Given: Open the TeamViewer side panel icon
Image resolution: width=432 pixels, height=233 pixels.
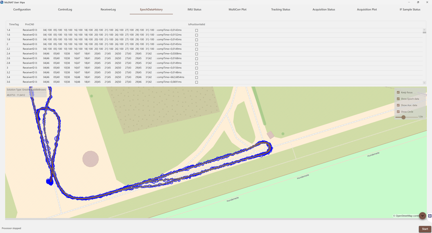Looking at the screenshot, I should 430,216.
